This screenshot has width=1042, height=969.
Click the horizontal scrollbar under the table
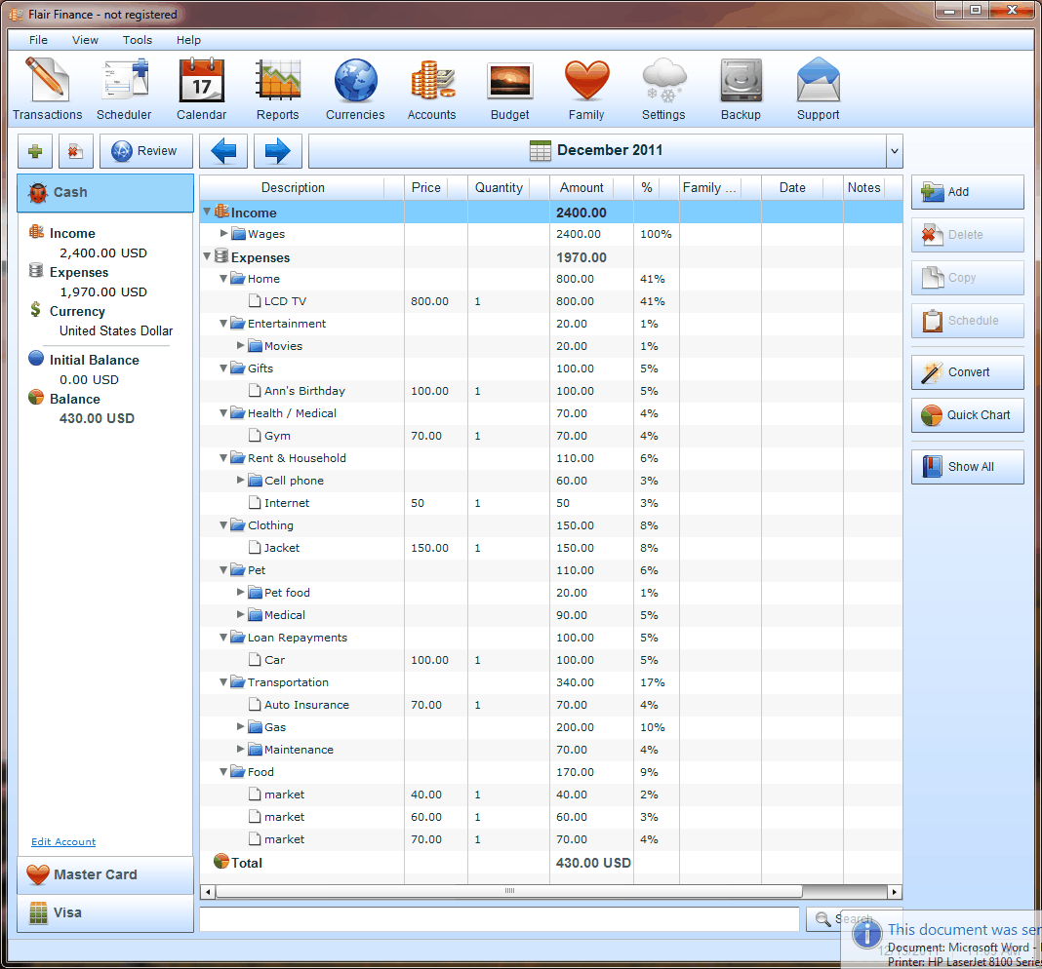coord(508,891)
